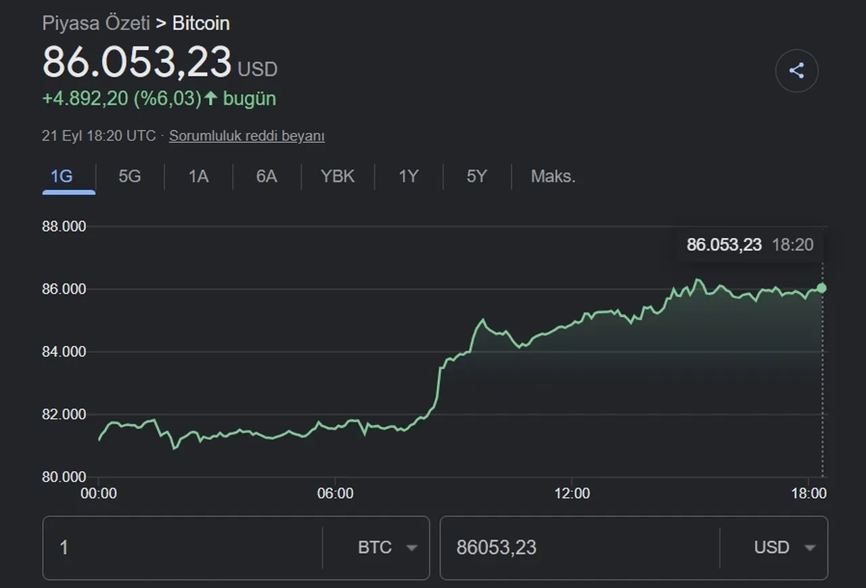Switch to the 1A time range tab
Viewport: 866px width, 588px height.
click(198, 177)
